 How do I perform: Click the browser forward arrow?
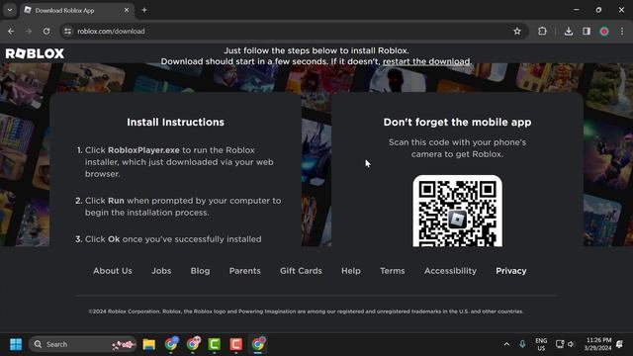[29, 31]
